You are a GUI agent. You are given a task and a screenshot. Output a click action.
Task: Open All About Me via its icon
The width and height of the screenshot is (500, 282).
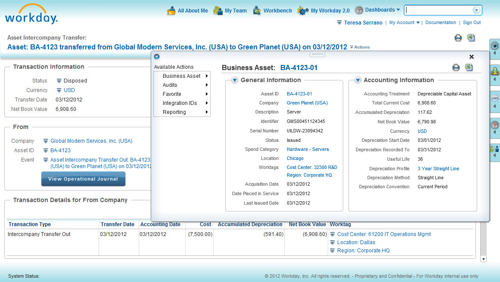pos(171,10)
